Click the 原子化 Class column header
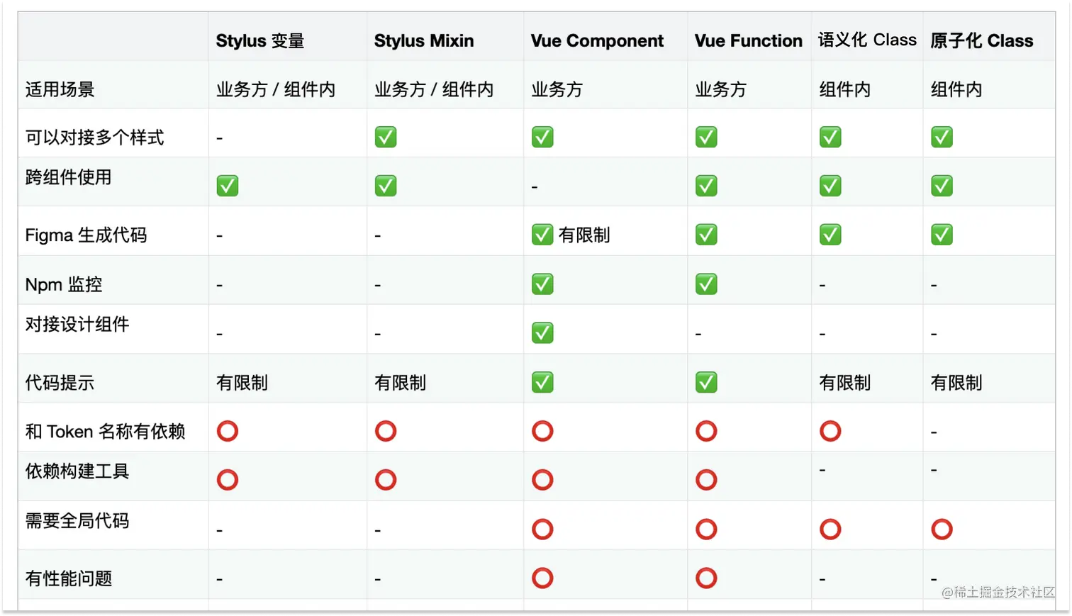Viewport: 1072px width, 616px height. pos(981,41)
